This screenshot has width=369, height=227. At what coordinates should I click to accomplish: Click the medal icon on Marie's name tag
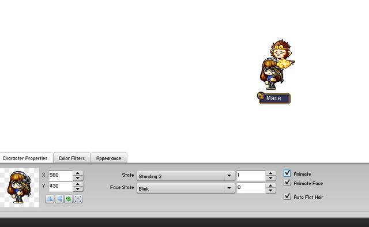tap(261, 96)
